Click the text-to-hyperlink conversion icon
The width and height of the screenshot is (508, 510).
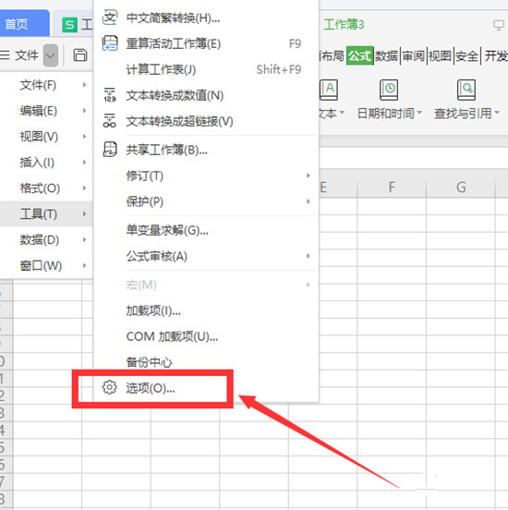click(x=110, y=121)
